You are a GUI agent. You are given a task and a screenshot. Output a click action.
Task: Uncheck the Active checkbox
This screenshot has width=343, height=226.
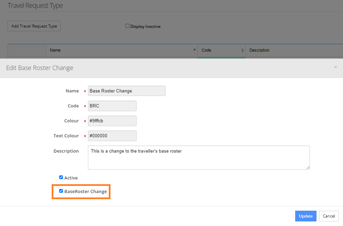pos(61,177)
